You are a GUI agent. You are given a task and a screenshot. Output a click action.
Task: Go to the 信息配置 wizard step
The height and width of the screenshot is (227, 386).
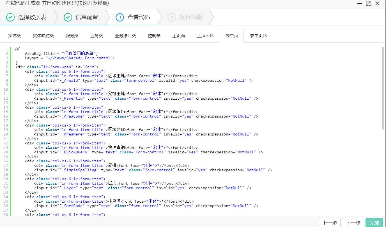81,17
